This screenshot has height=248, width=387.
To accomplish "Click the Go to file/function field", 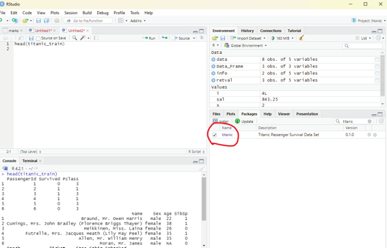I will point(89,20).
